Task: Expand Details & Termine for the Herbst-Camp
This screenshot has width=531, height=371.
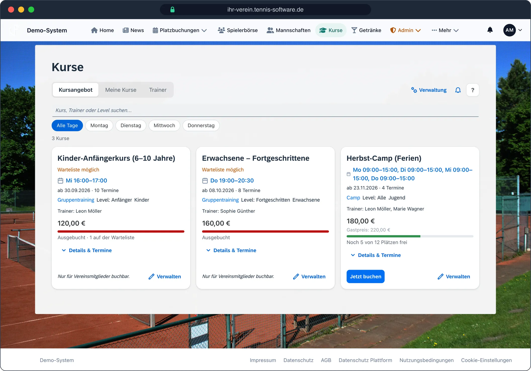Action: click(376, 255)
